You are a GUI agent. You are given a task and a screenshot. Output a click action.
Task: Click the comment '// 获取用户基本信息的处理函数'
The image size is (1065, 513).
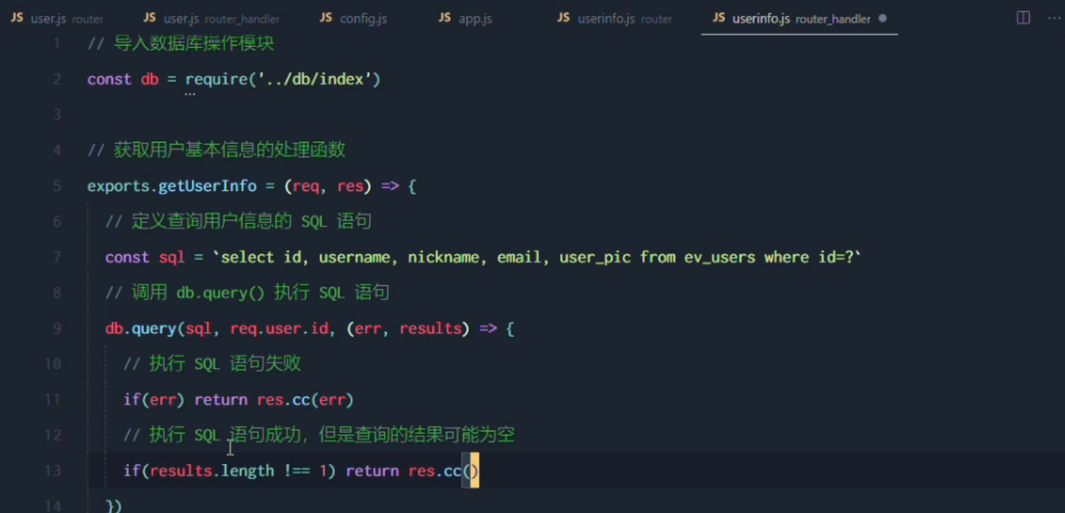point(217,150)
